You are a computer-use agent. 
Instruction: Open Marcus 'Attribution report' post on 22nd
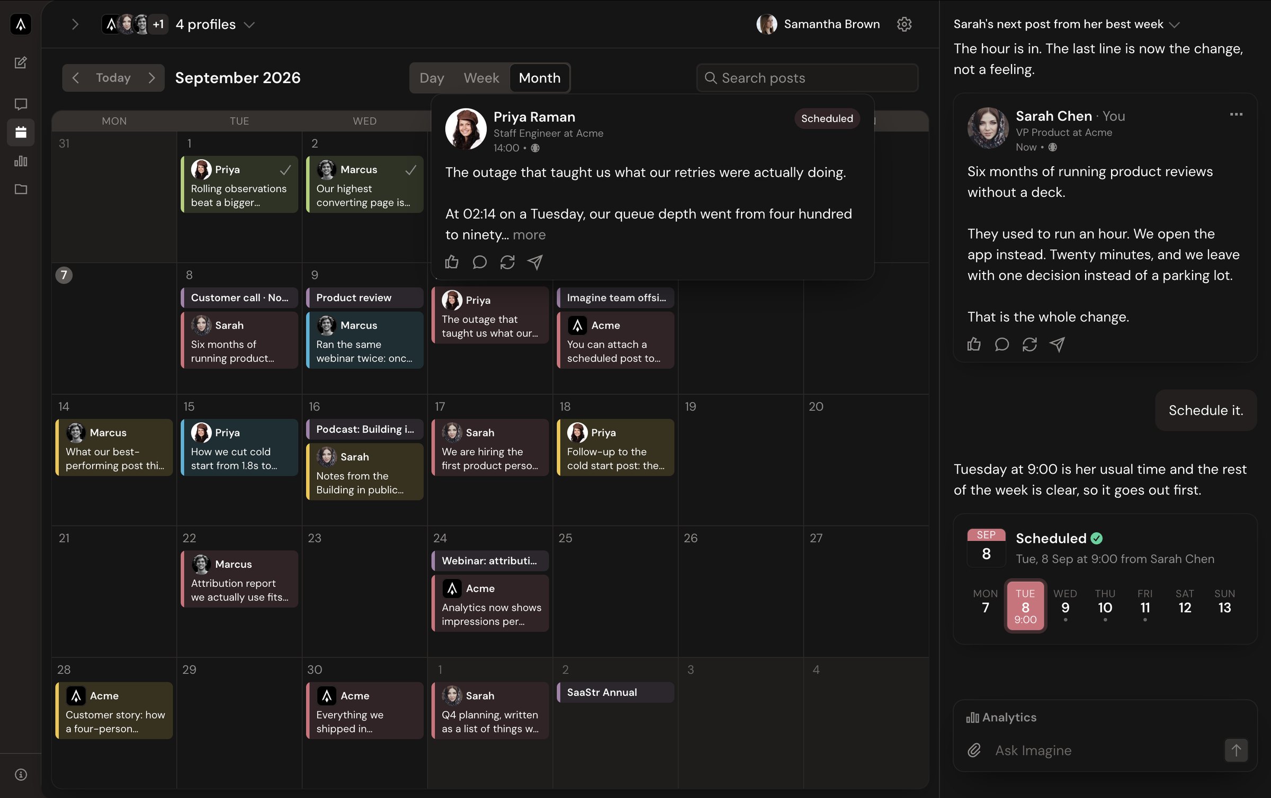tap(239, 579)
